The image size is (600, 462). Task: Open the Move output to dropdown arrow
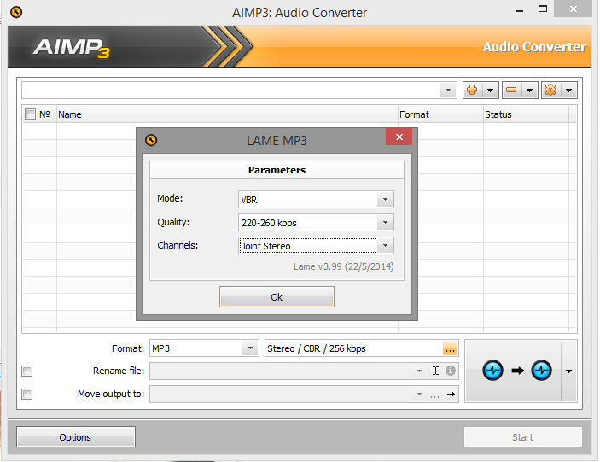click(419, 395)
